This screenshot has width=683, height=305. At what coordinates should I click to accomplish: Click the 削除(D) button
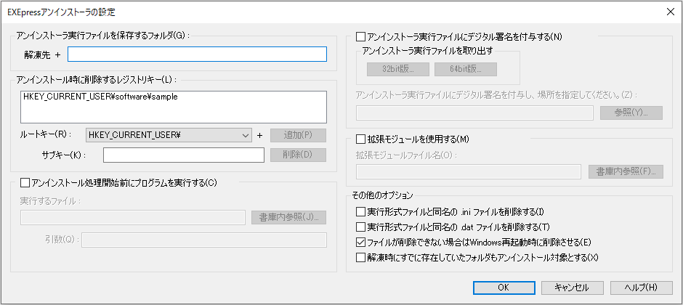click(298, 155)
